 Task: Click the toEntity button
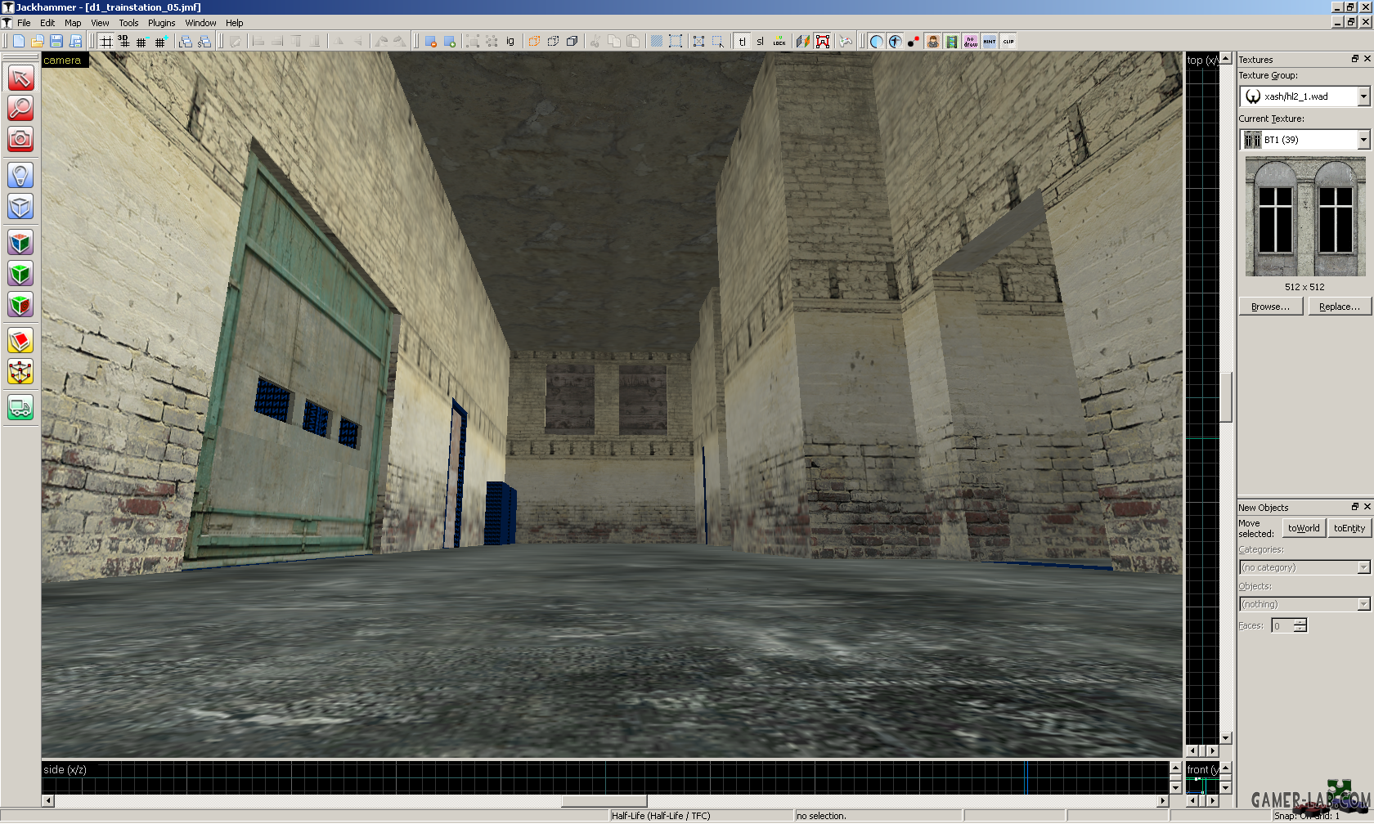coord(1349,528)
